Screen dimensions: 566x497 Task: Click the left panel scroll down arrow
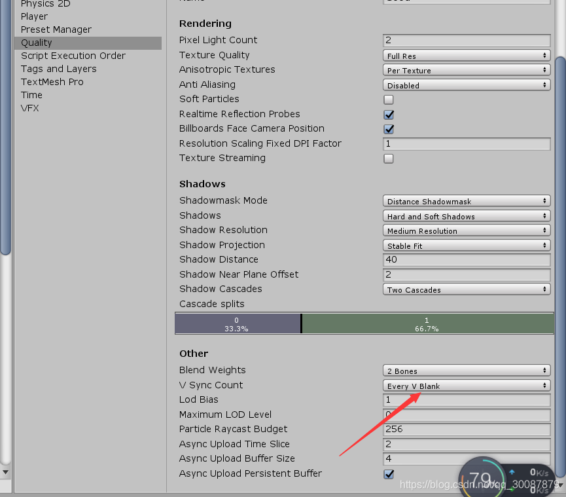pos(5,472)
